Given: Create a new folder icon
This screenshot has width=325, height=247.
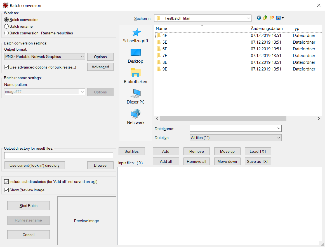Looking at the screenshot, I should [x=272, y=18].
